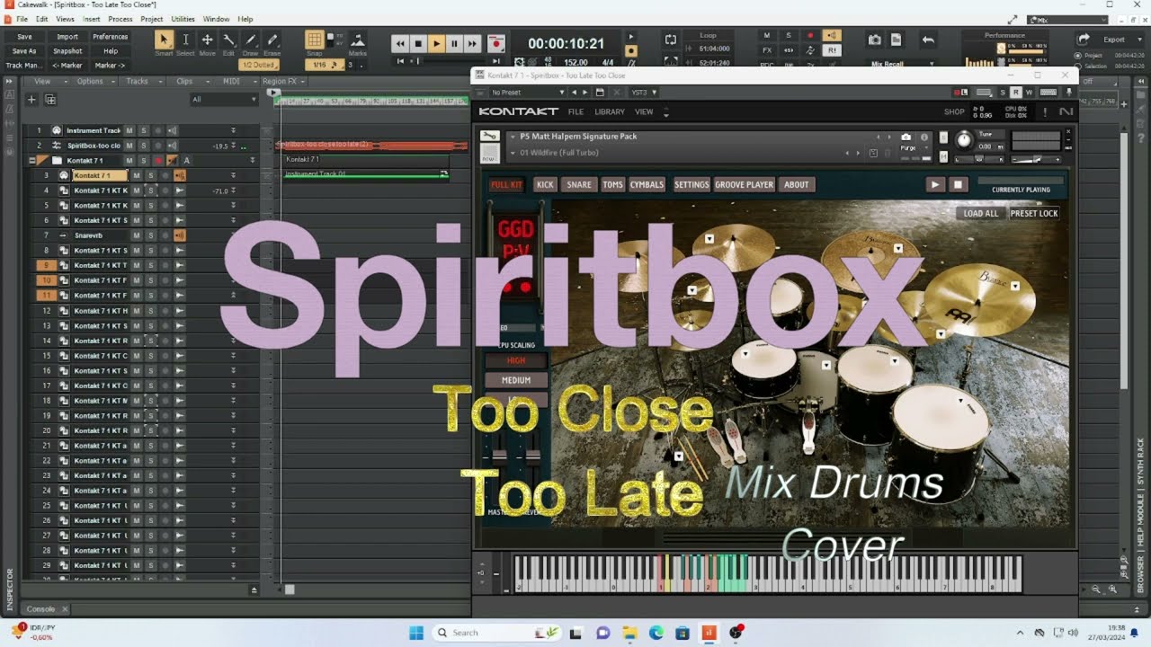Open the Kontakt LIBRARY menu
This screenshot has height=647, width=1151.
pos(609,111)
